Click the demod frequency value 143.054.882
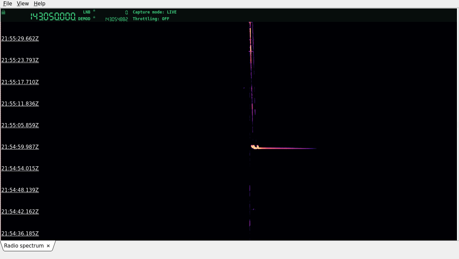The image size is (459, 259). click(116, 19)
